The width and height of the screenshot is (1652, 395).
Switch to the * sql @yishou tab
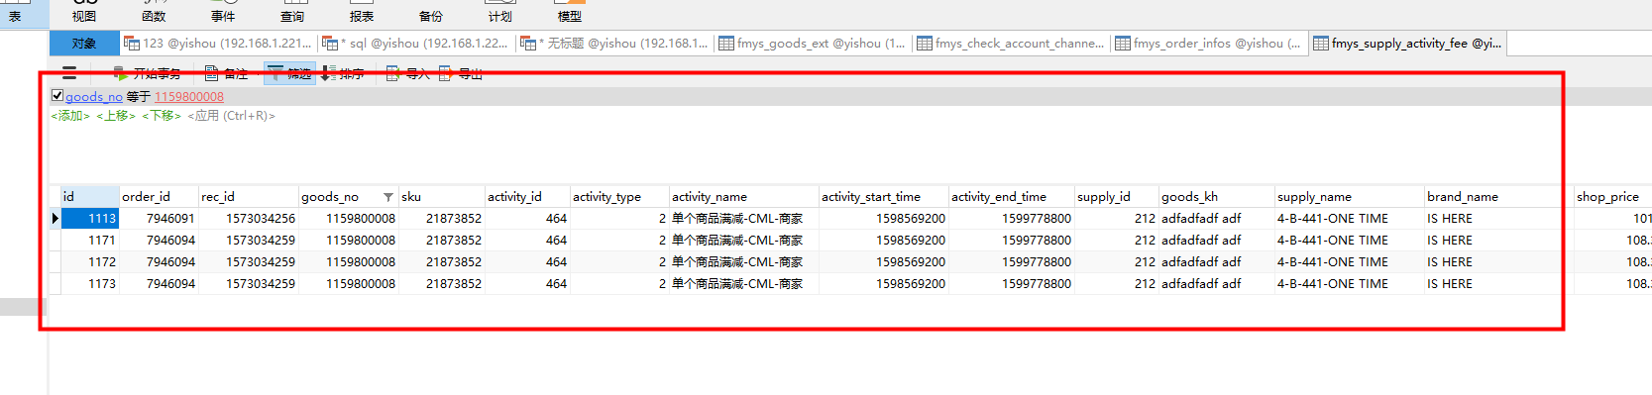click(x=417, y=43)
